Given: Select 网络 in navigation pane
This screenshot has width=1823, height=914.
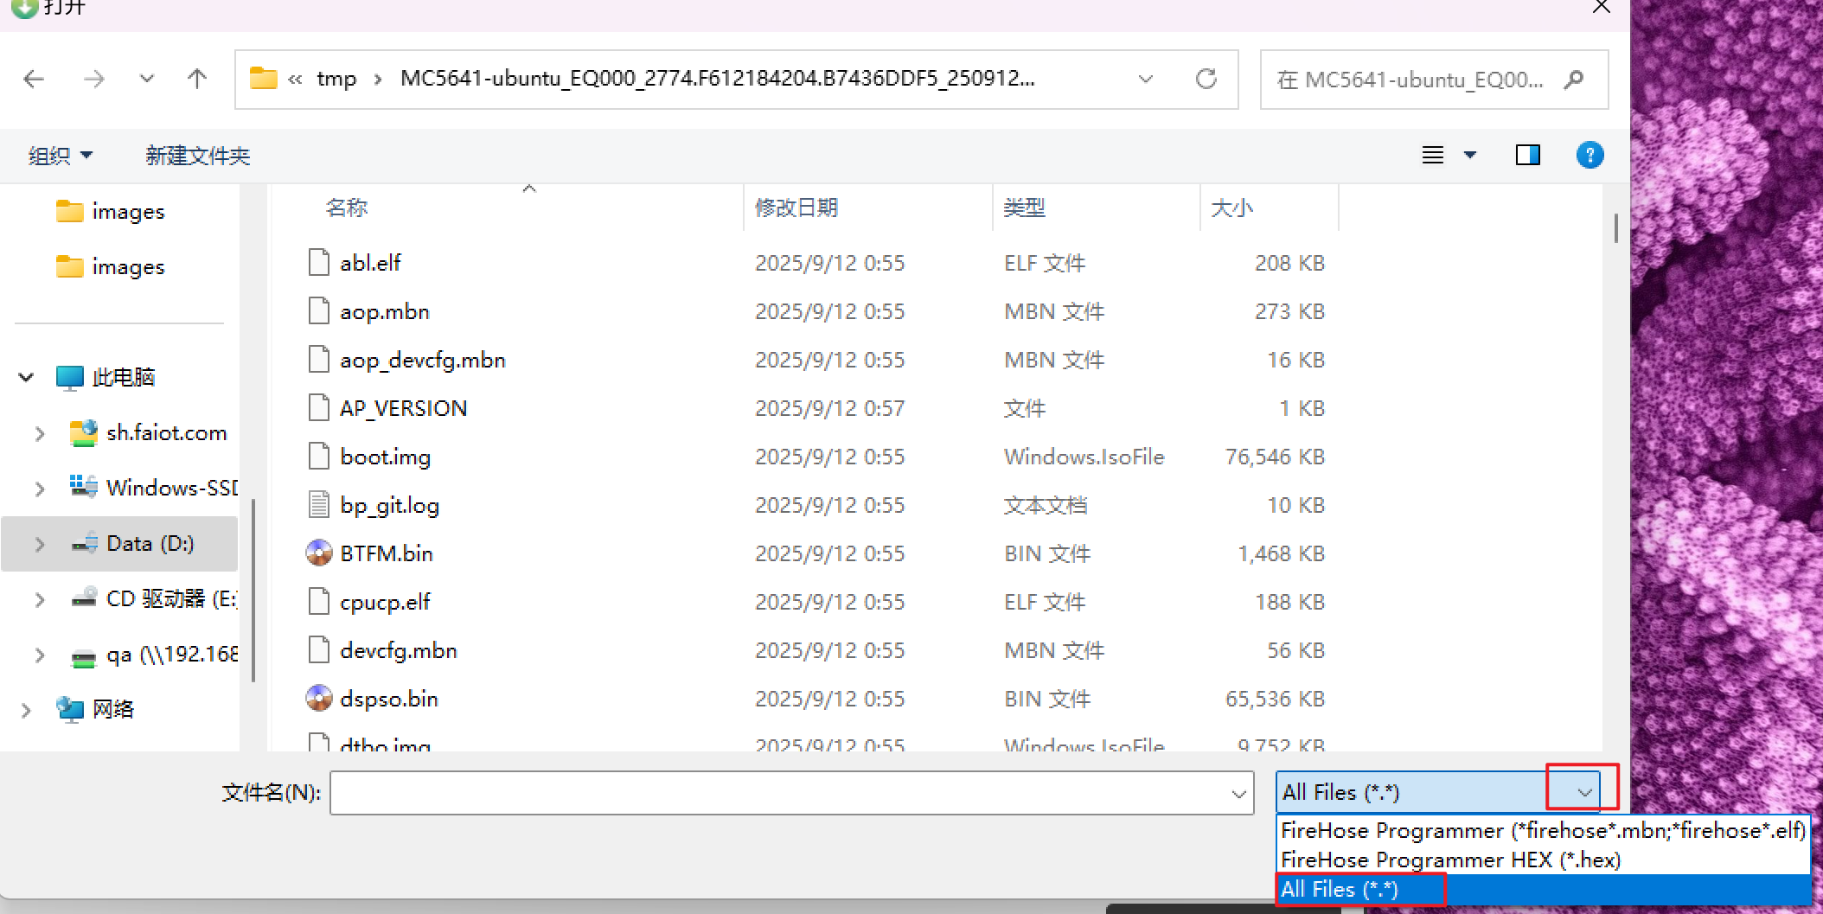Looking at the screenshot, I should pos(95,710).
